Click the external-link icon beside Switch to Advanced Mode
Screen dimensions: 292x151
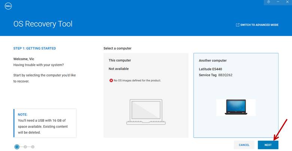[237, 25]
